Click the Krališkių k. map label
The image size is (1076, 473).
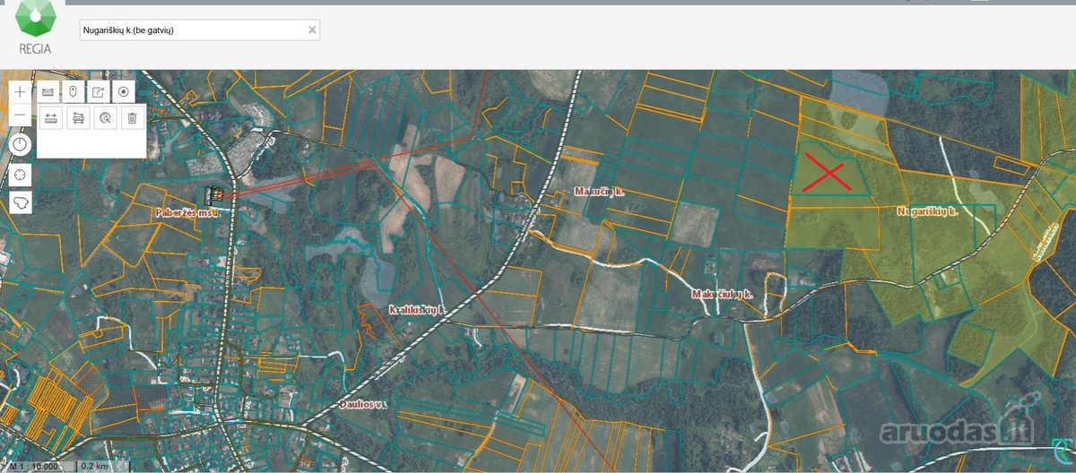point(417,309)
